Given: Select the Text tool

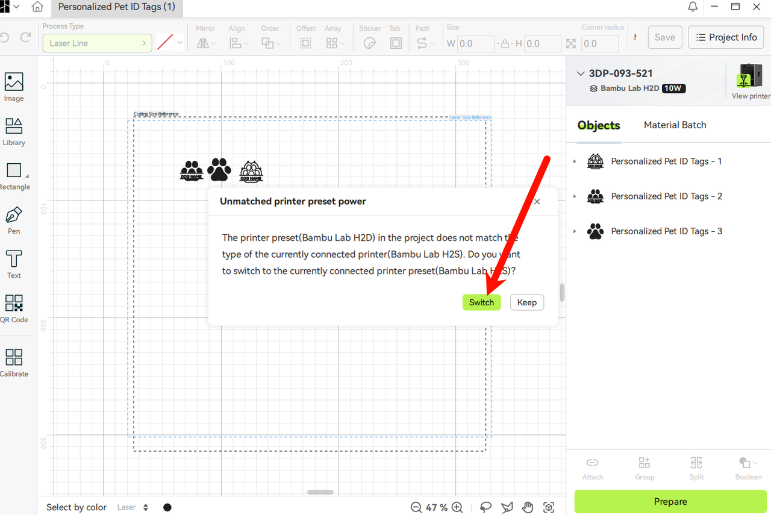Looking at the screenshot, I should pyautogui.click(x=14, y=264).
